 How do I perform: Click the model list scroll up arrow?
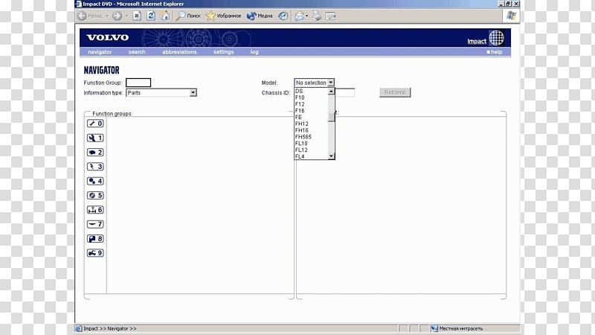[331, 92]
